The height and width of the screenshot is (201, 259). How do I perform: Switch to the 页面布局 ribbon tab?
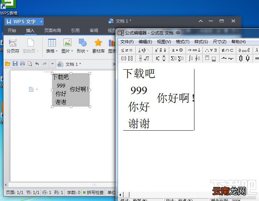click(52, 31)
